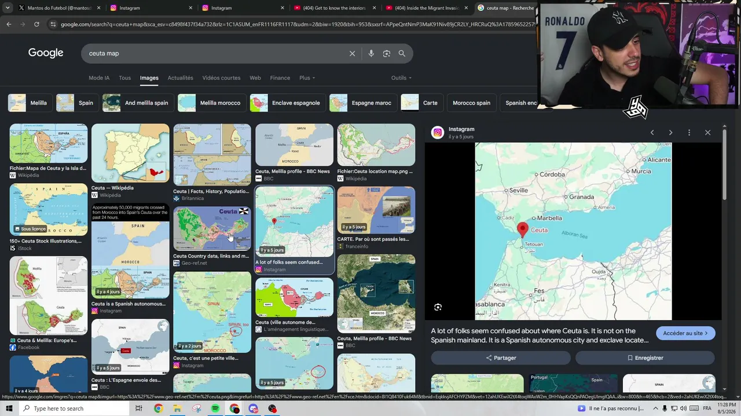
Task: Open Discord from the taskbar
Action: (253, 408)
